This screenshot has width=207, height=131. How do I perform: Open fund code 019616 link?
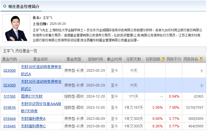pos(10,107)
